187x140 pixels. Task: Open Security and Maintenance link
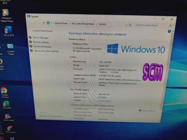[51, 116]
